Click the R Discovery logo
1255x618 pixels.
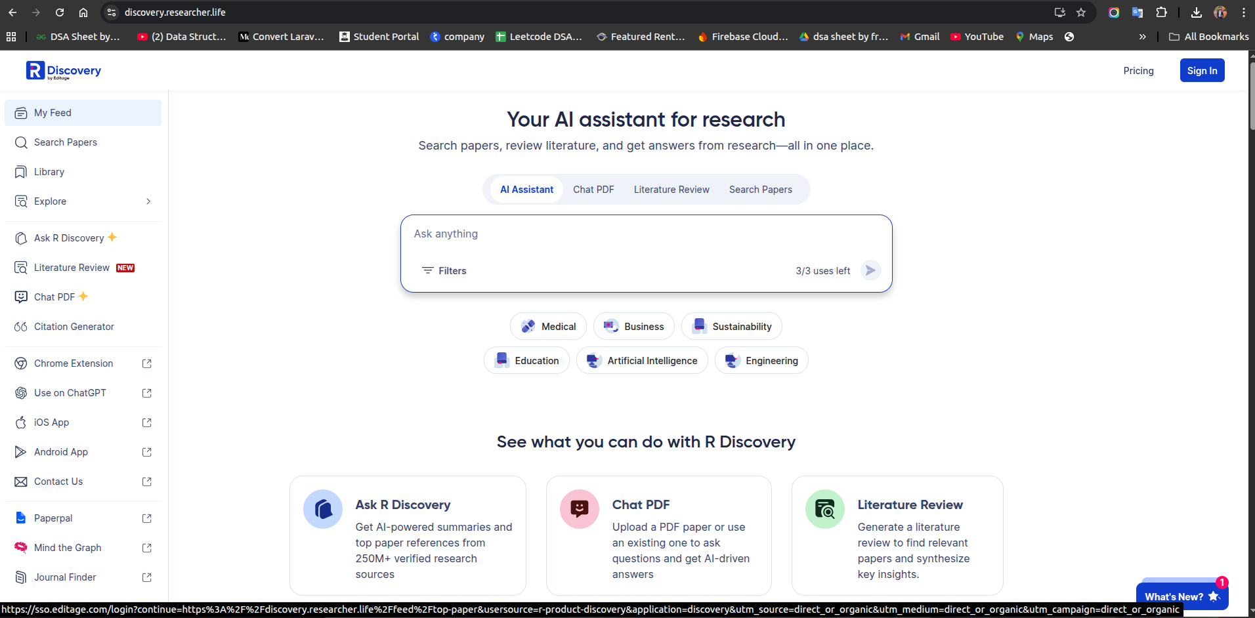tap(64, 71)
